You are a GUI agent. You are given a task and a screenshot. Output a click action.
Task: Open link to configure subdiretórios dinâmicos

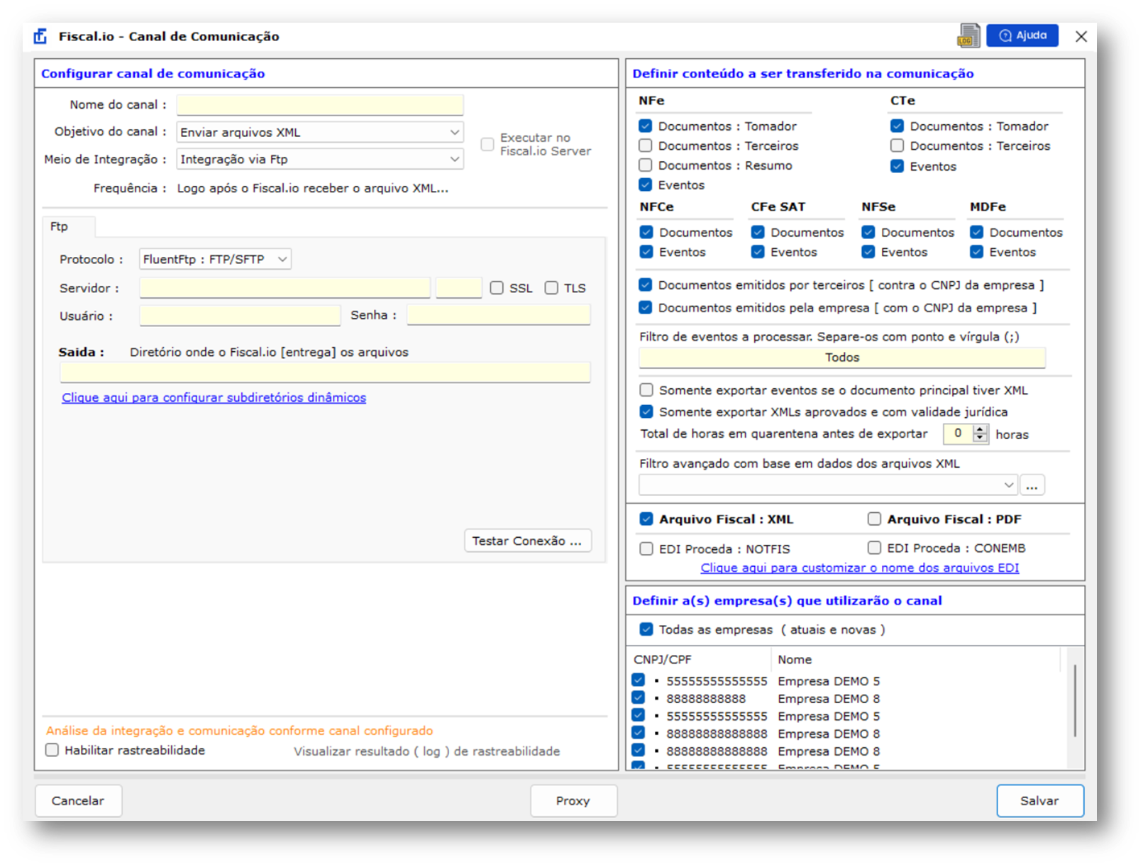(x=214, y=397)
